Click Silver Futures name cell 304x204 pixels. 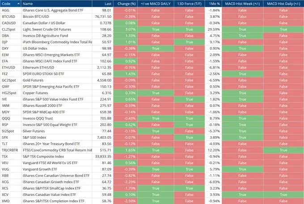pyautogui.click(x=57, y=131)
